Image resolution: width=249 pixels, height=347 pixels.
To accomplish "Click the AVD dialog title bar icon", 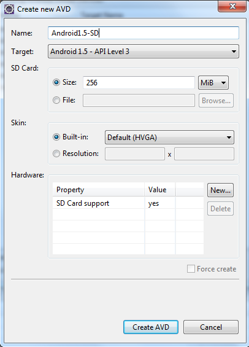I will pos(9,9).
